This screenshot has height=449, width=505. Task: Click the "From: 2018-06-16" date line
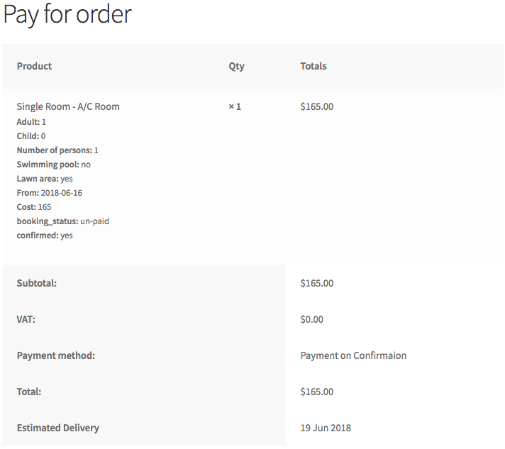click(52, 193)
